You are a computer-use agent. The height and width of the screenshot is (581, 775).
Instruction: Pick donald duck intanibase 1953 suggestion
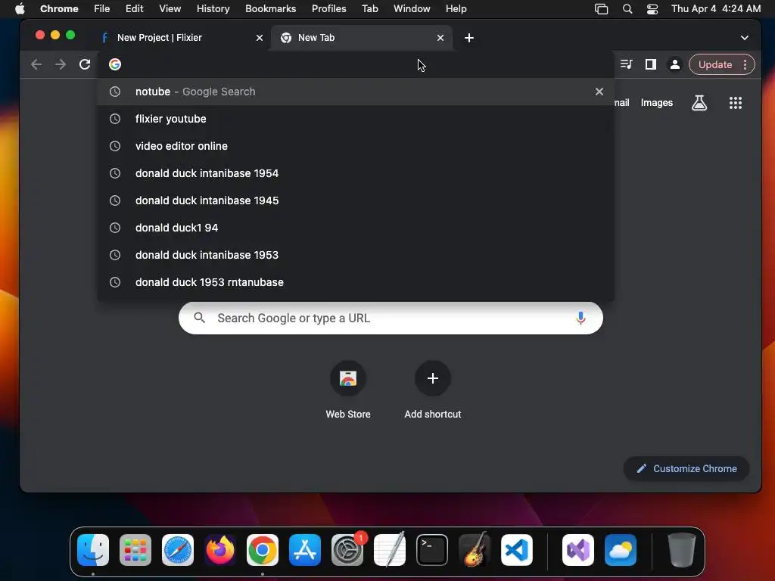coord(356,254)
